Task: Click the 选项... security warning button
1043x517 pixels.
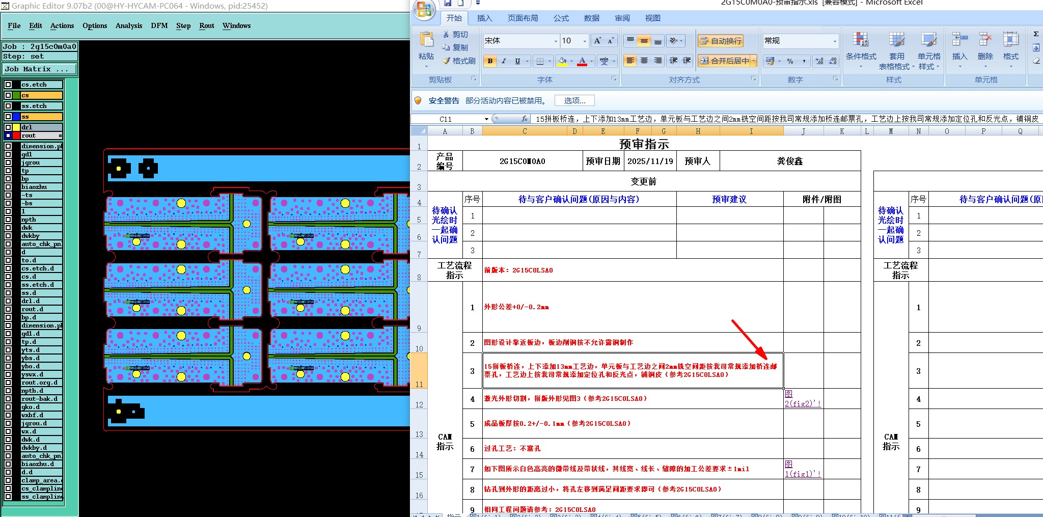Action: coord(574,100)
